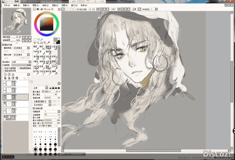Select the move tool
235x160 pixels.
35,43
